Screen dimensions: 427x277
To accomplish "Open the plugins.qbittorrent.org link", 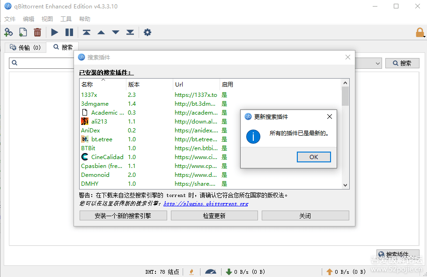I will coord(206,204).
